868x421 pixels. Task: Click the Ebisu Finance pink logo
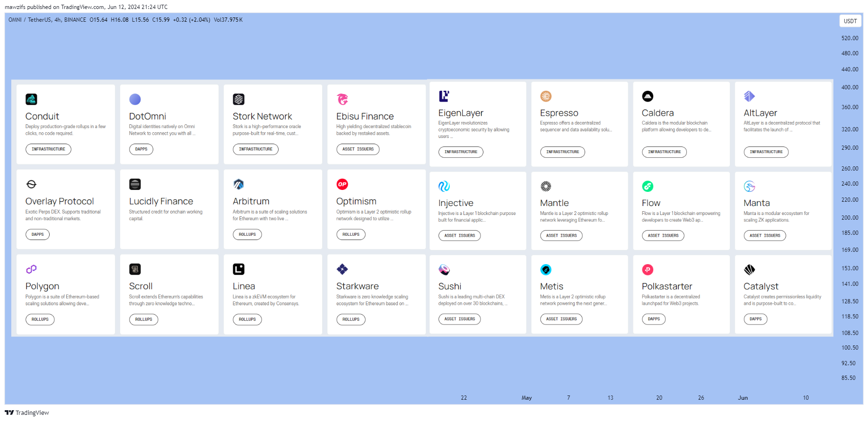(342, 99)
